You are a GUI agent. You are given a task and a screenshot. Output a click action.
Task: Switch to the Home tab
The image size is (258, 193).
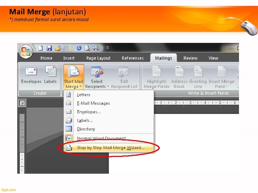tap(46, 58)
